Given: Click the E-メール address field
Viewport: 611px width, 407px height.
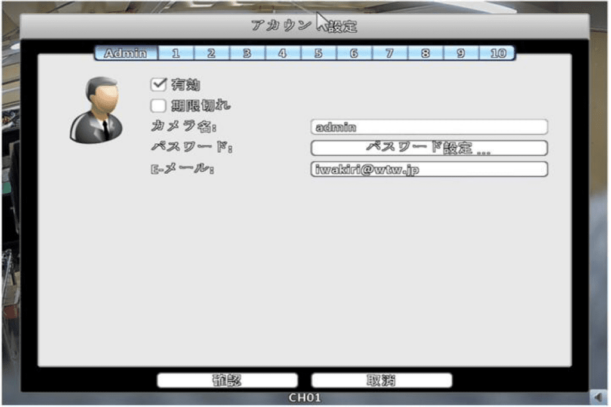Looking at the screenshot, I should pos(428,169).
